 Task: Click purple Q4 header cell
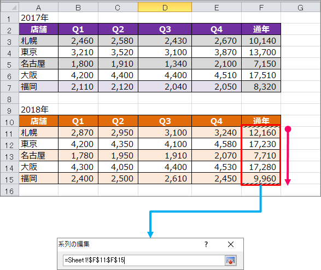click(x=217, y=29)
